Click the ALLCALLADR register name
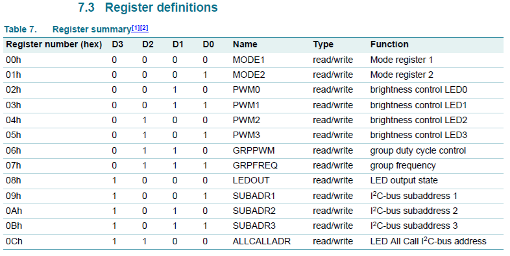Image resolution: width=510 pixels, height=256 pixels. point(261,241)
